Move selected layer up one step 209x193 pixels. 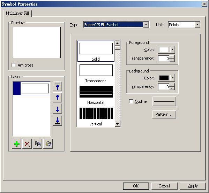click(58, 98)
